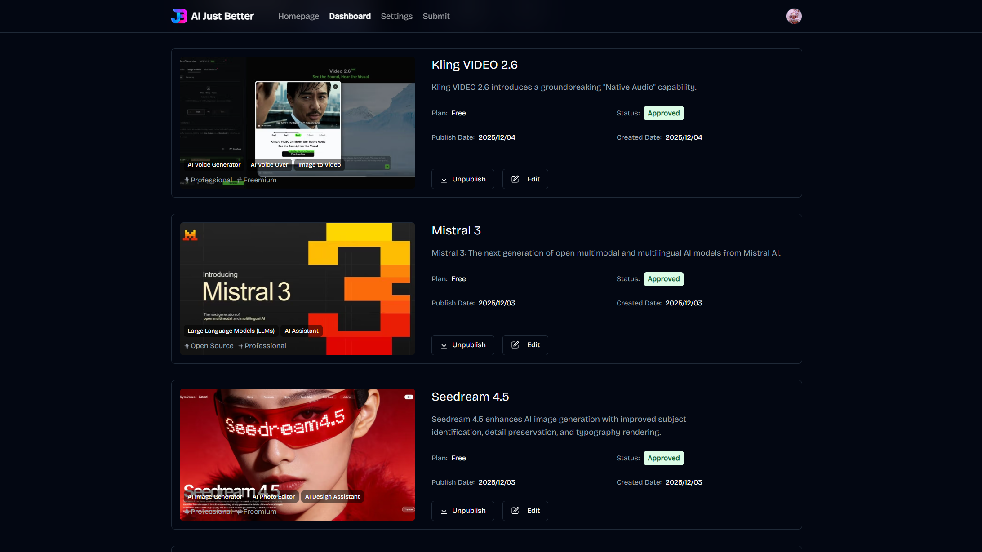This screenshot has width=982, height=552.
Task: Go to the Homepage nav item
Action: (298, 16)
